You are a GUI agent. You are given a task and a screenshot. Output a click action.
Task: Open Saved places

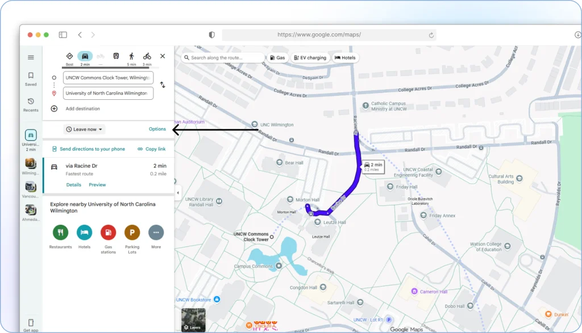[x=31, y=79]
